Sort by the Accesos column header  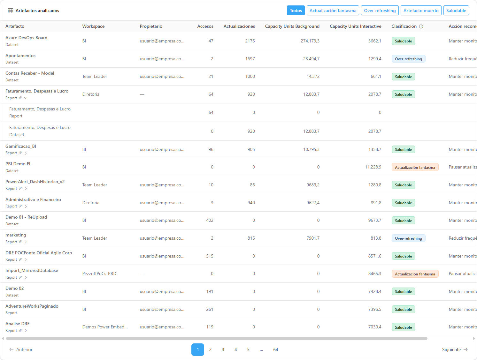click(205, 26)
